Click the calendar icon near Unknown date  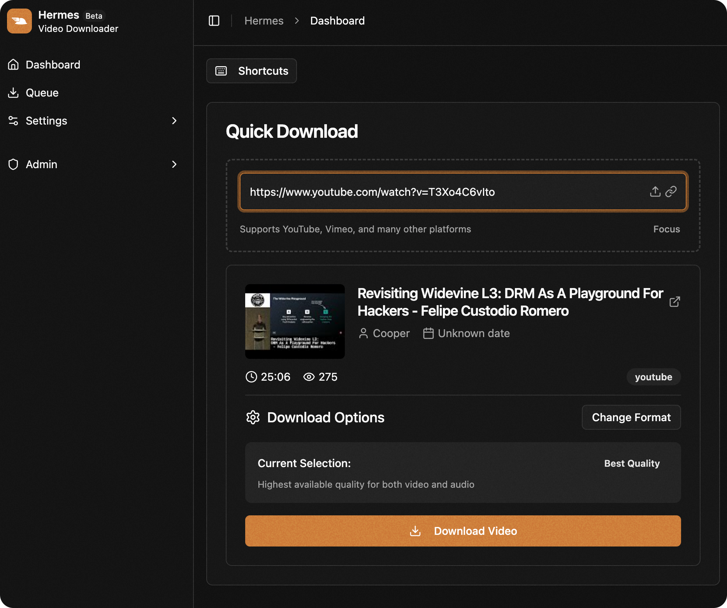coord(428,334)
